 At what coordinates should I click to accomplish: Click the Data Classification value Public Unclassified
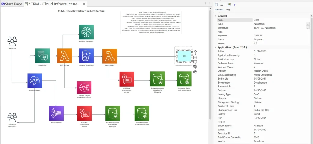263,75
